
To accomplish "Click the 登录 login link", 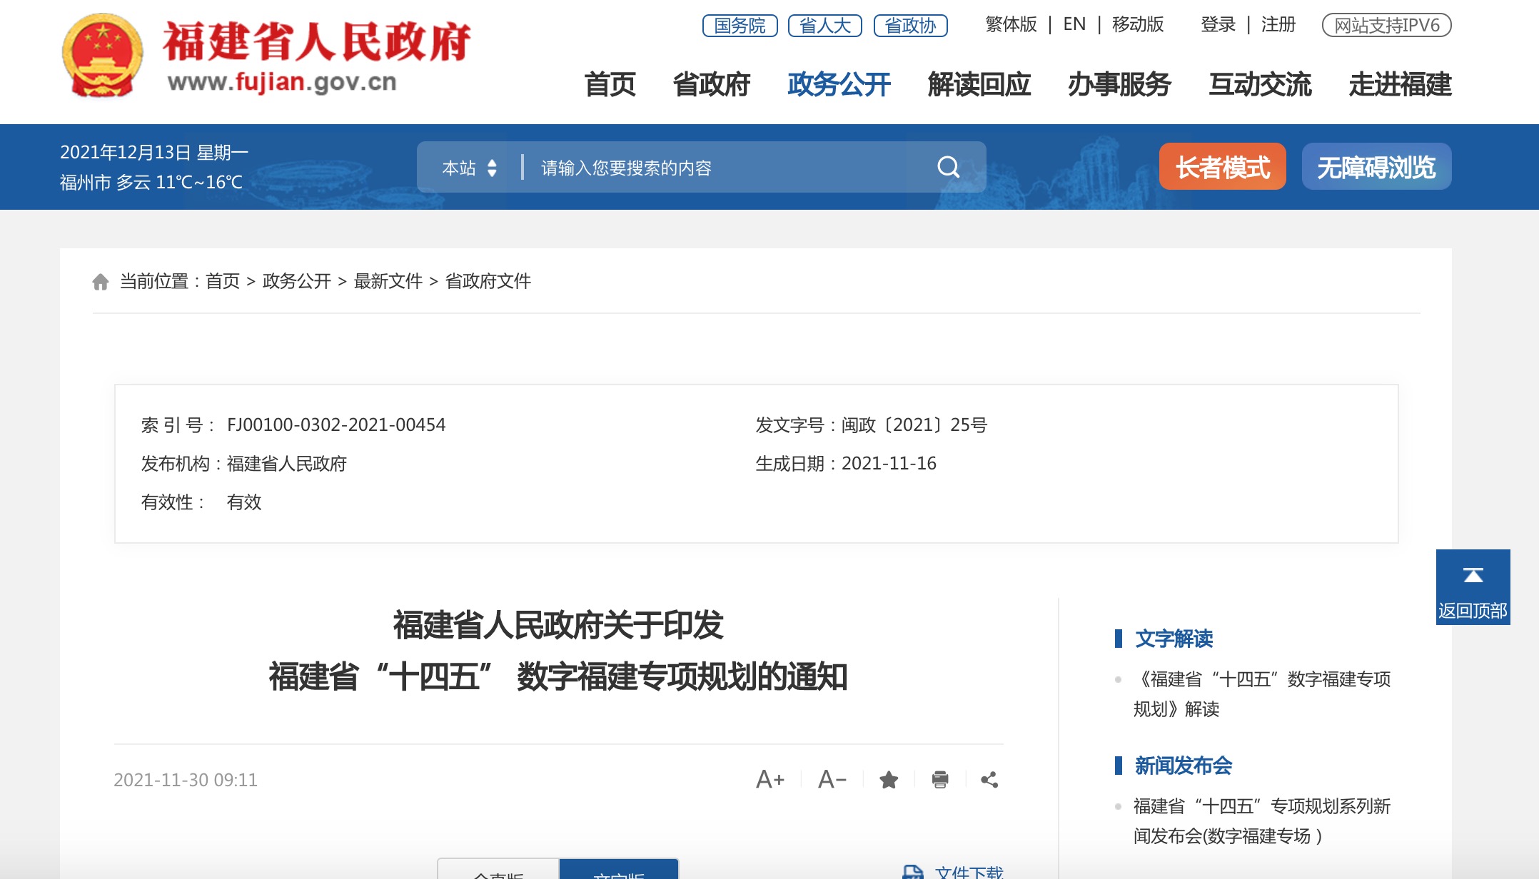I will tap(1218, 25).
